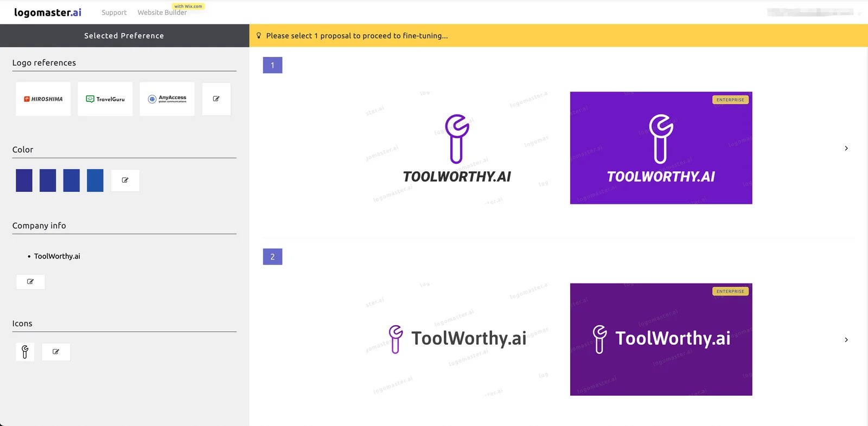Open the Support page
Viewport: 868px width, 426px height.
pos(114,12)
